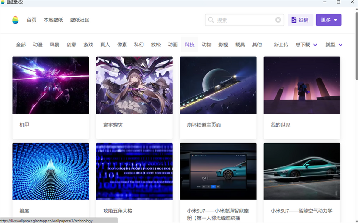Click the 投稿 submit button
This screenshot has height=223, width=358.
300,20
